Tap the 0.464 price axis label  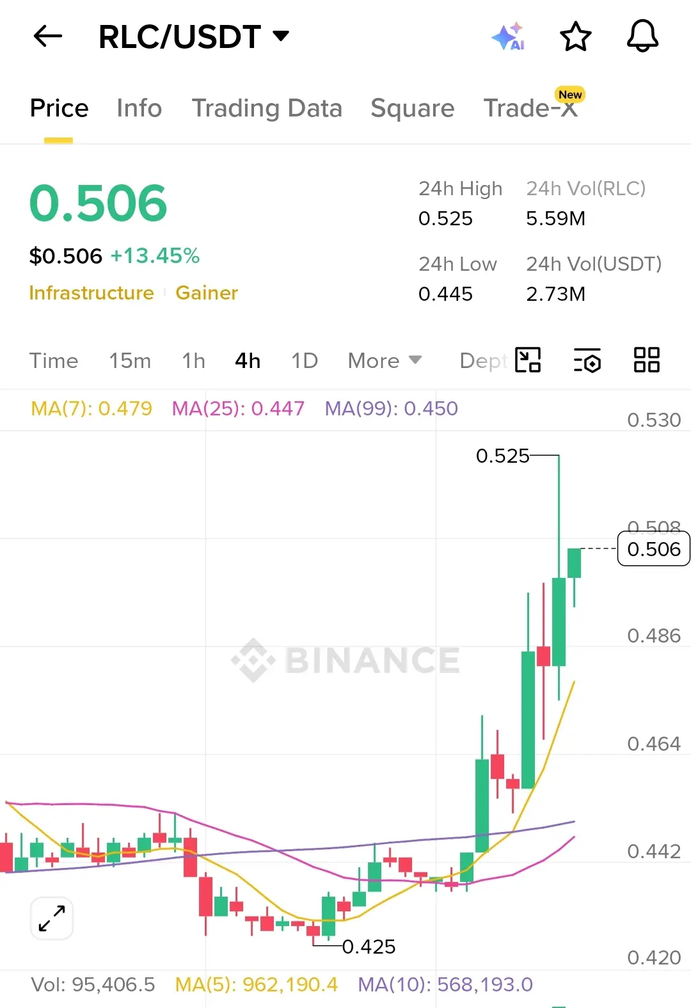(654, 744)
